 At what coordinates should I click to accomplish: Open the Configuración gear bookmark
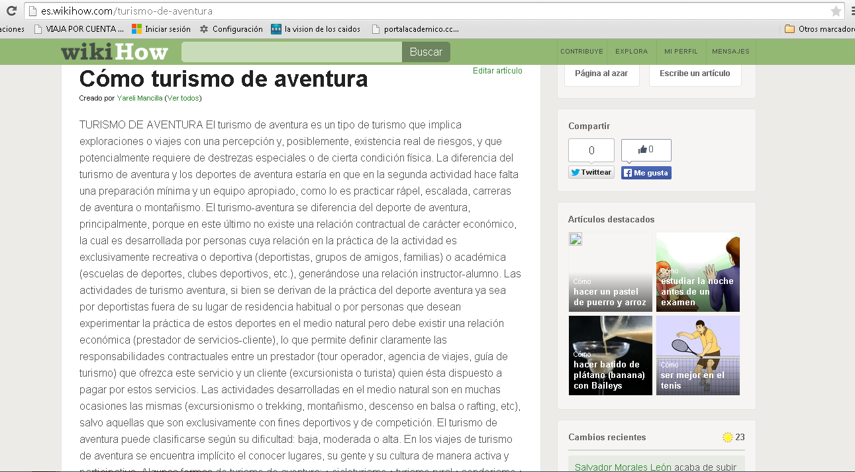pos(231,29)
